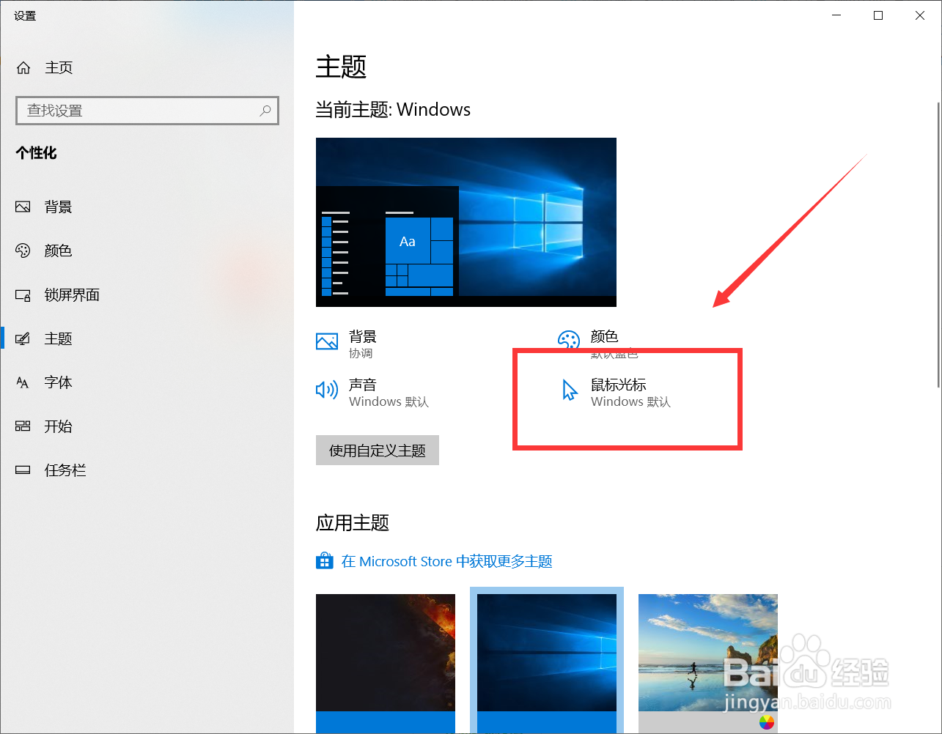Select the 颜色 palette icon in sidebar

coord(23,251)
